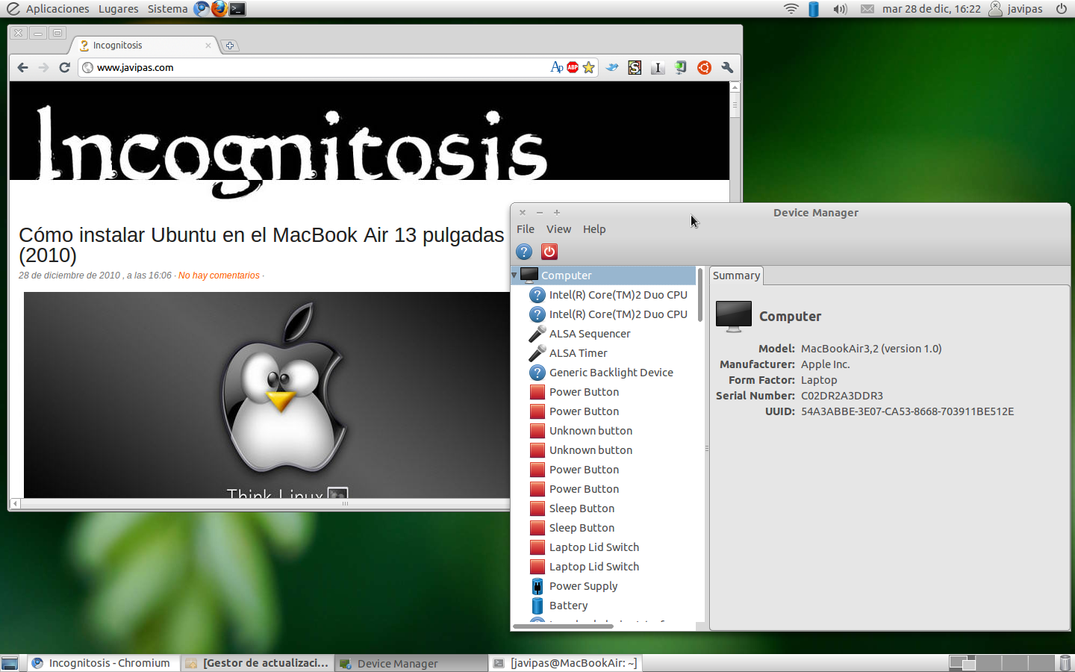Switch to Device Manager taskbar button
The image size is (1075, 672).
(x=411, y=663)
